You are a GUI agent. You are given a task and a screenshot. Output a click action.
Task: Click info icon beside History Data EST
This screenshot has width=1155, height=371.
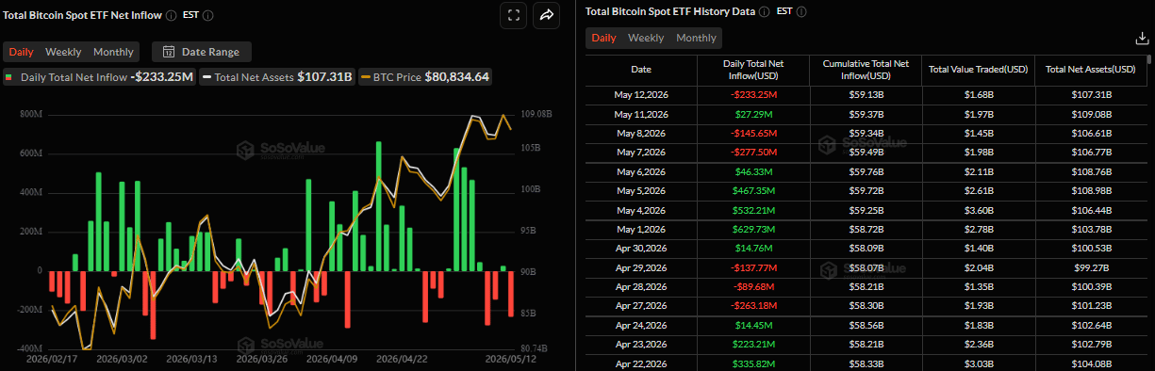[801, 11]
